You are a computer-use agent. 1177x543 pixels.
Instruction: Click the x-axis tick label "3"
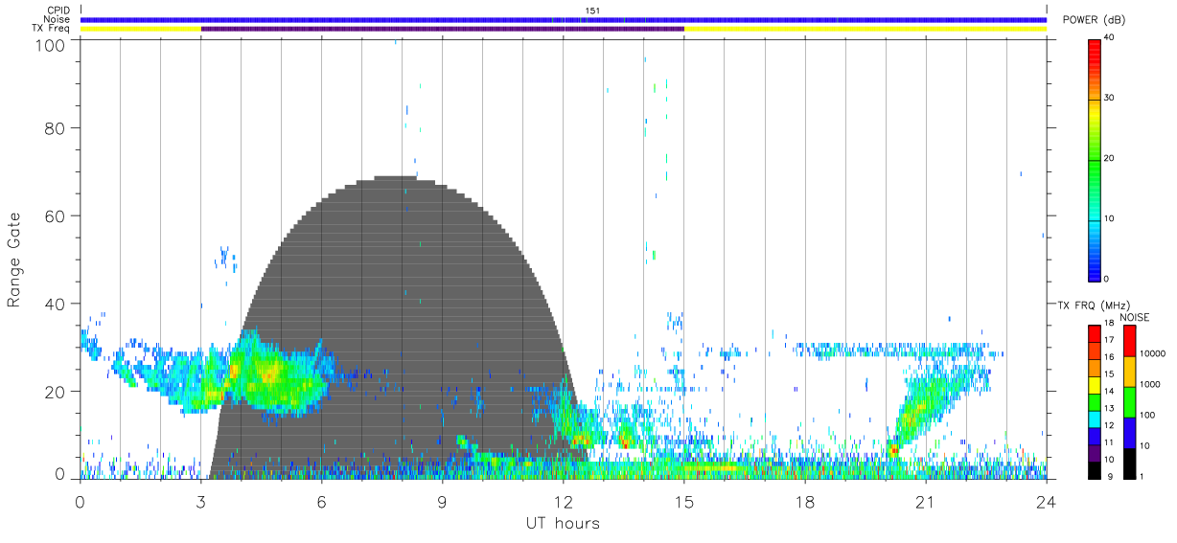(x=201, y=501)
